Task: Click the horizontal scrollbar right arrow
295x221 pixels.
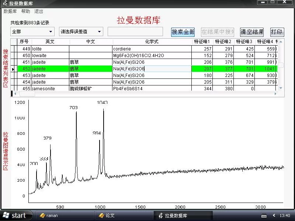Action: [275, 94]
